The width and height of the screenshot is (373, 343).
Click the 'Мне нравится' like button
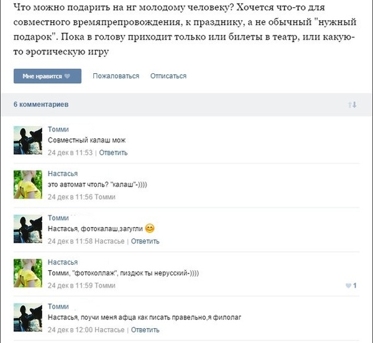[47, 76]
